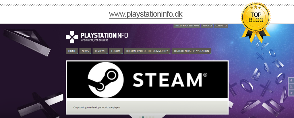Go to the Home menu item

(72, 51)
